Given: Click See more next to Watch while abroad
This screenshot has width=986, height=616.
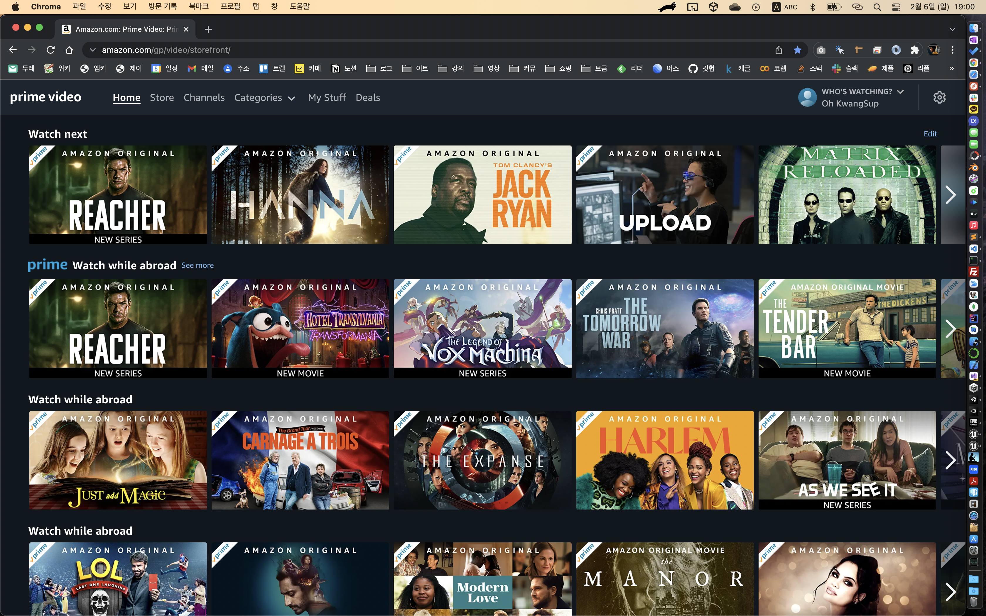Looking at the screenshot, I should pyautogui.click(x=197, y=265).
